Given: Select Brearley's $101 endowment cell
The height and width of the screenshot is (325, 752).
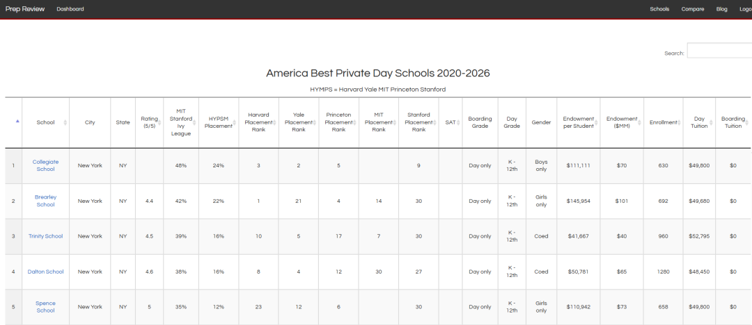Looking at the screenshot, I should coord(621,201).
